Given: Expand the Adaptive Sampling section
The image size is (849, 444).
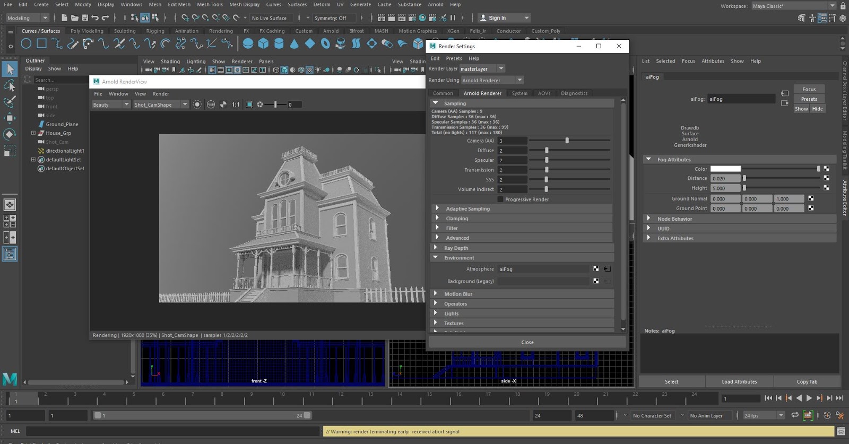Looking at the screenshot, I should tap(522, 208).
